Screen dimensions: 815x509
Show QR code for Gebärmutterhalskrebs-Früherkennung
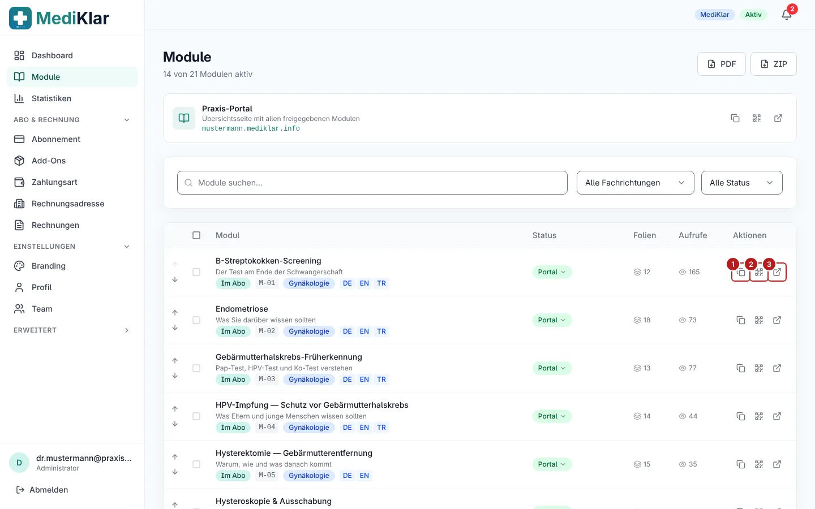click(x=759, y=368)
